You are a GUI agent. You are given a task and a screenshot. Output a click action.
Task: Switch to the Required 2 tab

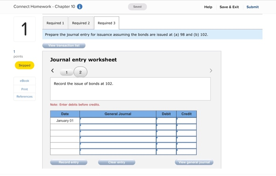point(81,23)
